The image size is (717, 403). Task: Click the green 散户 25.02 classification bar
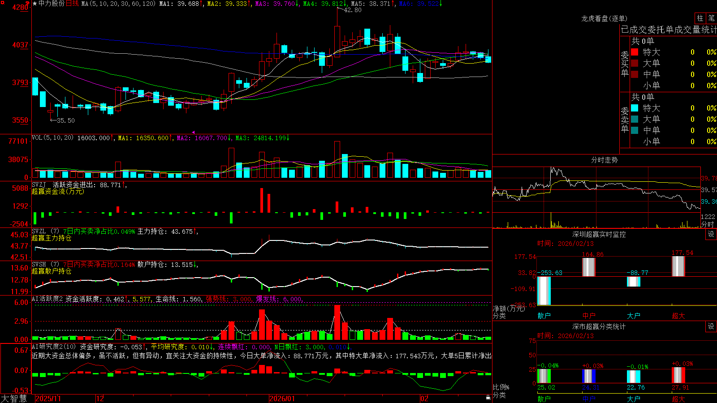(544, 376)
